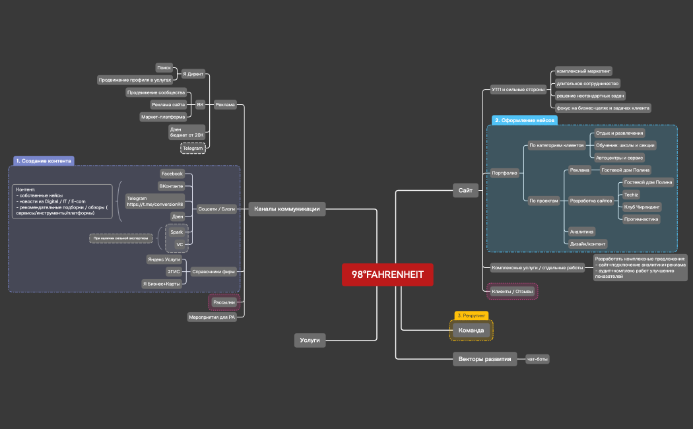
Task: Click the Techiz project node
Action: tap(631, 194)
